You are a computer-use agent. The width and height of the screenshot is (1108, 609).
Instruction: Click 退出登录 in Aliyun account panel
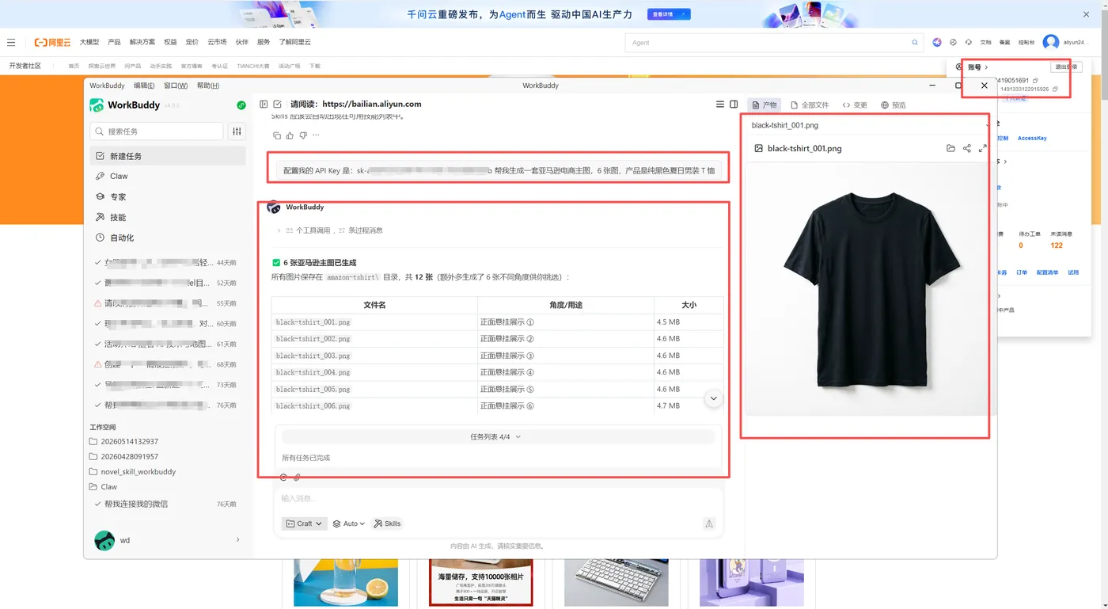point(1066,67)
